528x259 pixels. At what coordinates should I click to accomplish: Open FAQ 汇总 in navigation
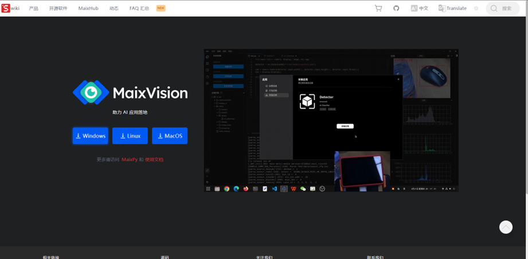coord(139,9)
